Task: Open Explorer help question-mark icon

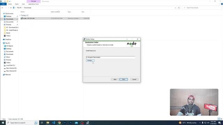Action: [x=222, y=4]
